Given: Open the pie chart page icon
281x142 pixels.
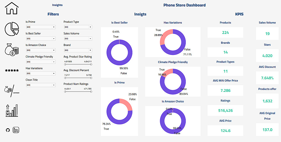Looking at the screenshot, I should (12, 28).
